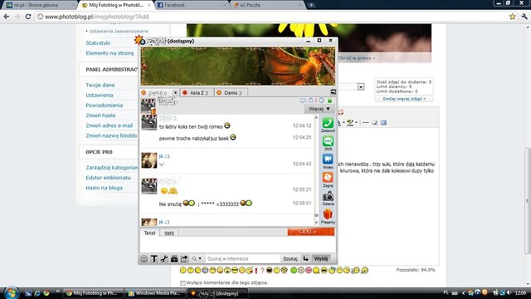Click the Statystyki sidebar link
Viewport: 531px width, 299px height.
point(98,43)
